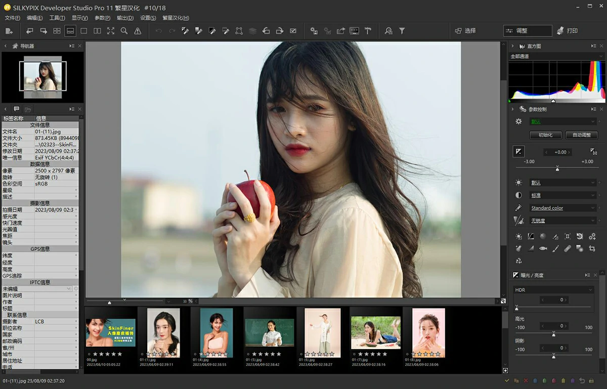Click the fullscreen preview icon
The height and width of the screenshot is (389, 607).
111,31
